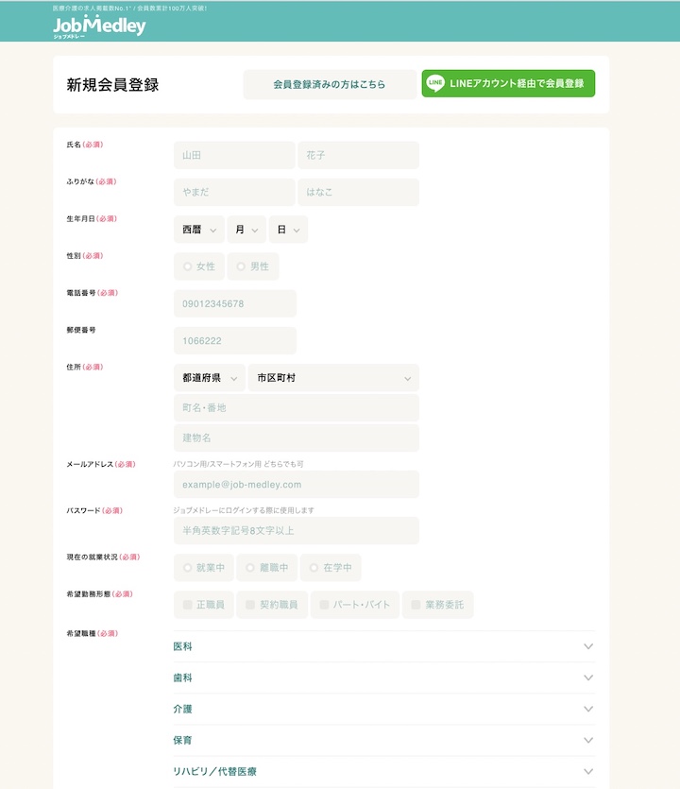The width and height of the screenshot is (680, 789).
Task: Tick the パート・バイト checkbox
Action: click(324, 605)
